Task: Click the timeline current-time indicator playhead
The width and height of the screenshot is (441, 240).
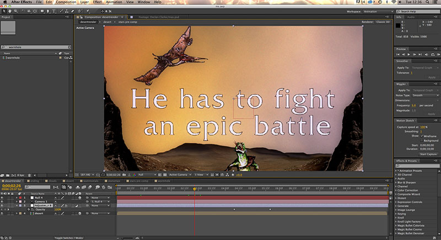Action: point(194,188)
